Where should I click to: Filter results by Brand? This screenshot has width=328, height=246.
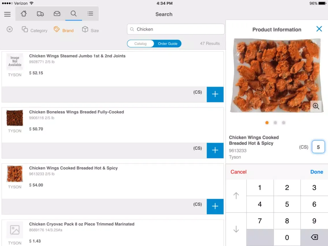[x=64, y=30]
